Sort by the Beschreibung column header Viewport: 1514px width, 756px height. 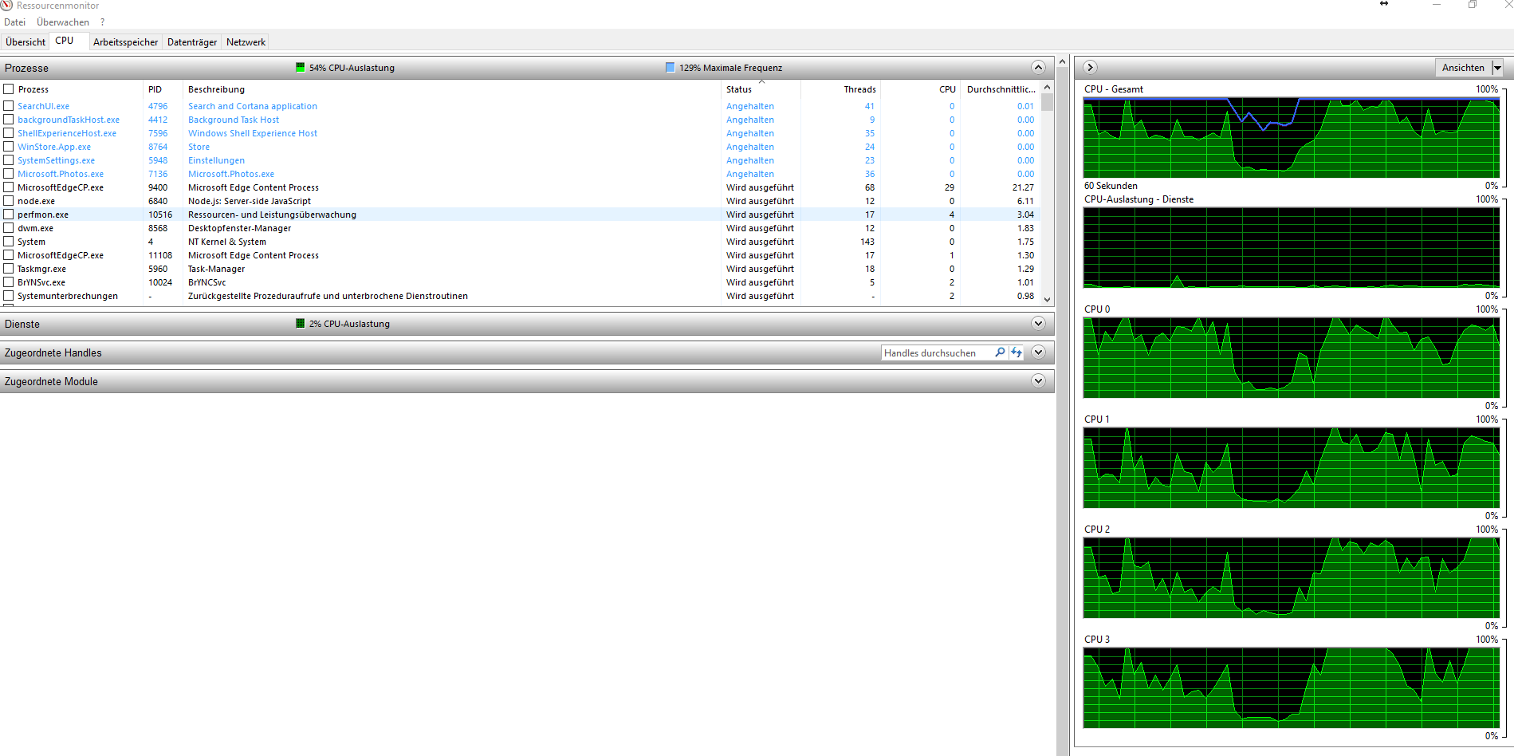point(452,89)
